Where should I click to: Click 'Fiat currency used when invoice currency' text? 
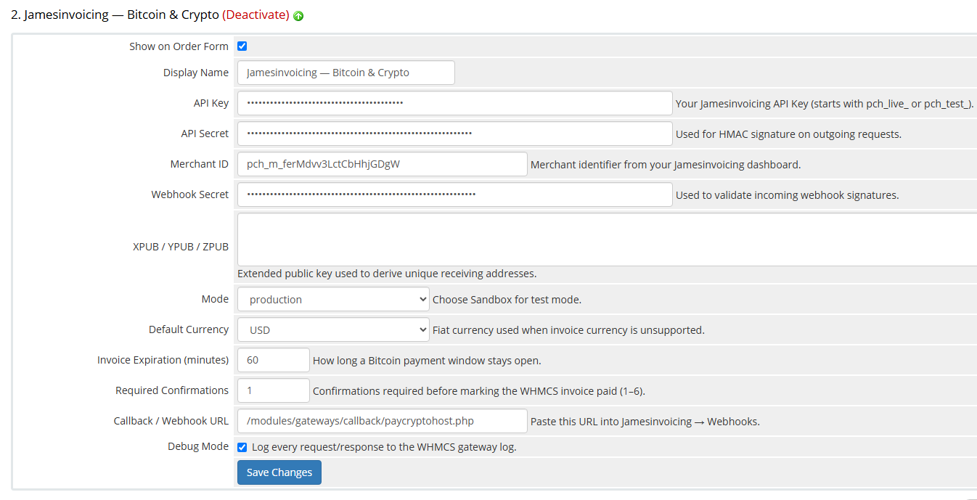point(568,330)
